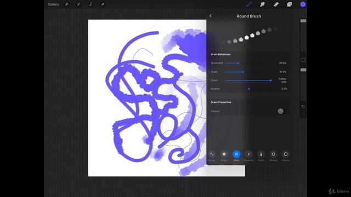351x197 pixels.
Task: Switch to the Dynamics tab
Action: pos(248,155)
